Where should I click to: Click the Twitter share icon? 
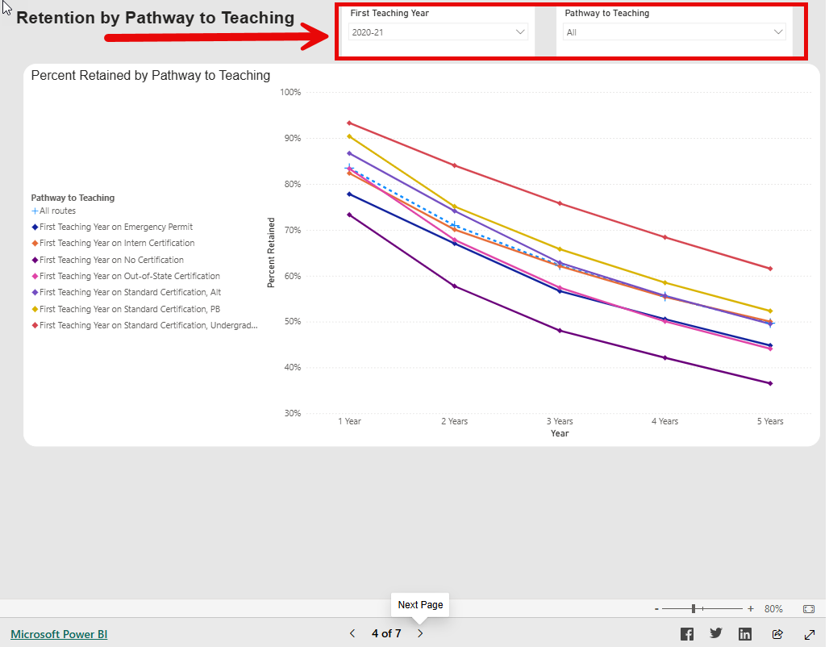[716, 634]
